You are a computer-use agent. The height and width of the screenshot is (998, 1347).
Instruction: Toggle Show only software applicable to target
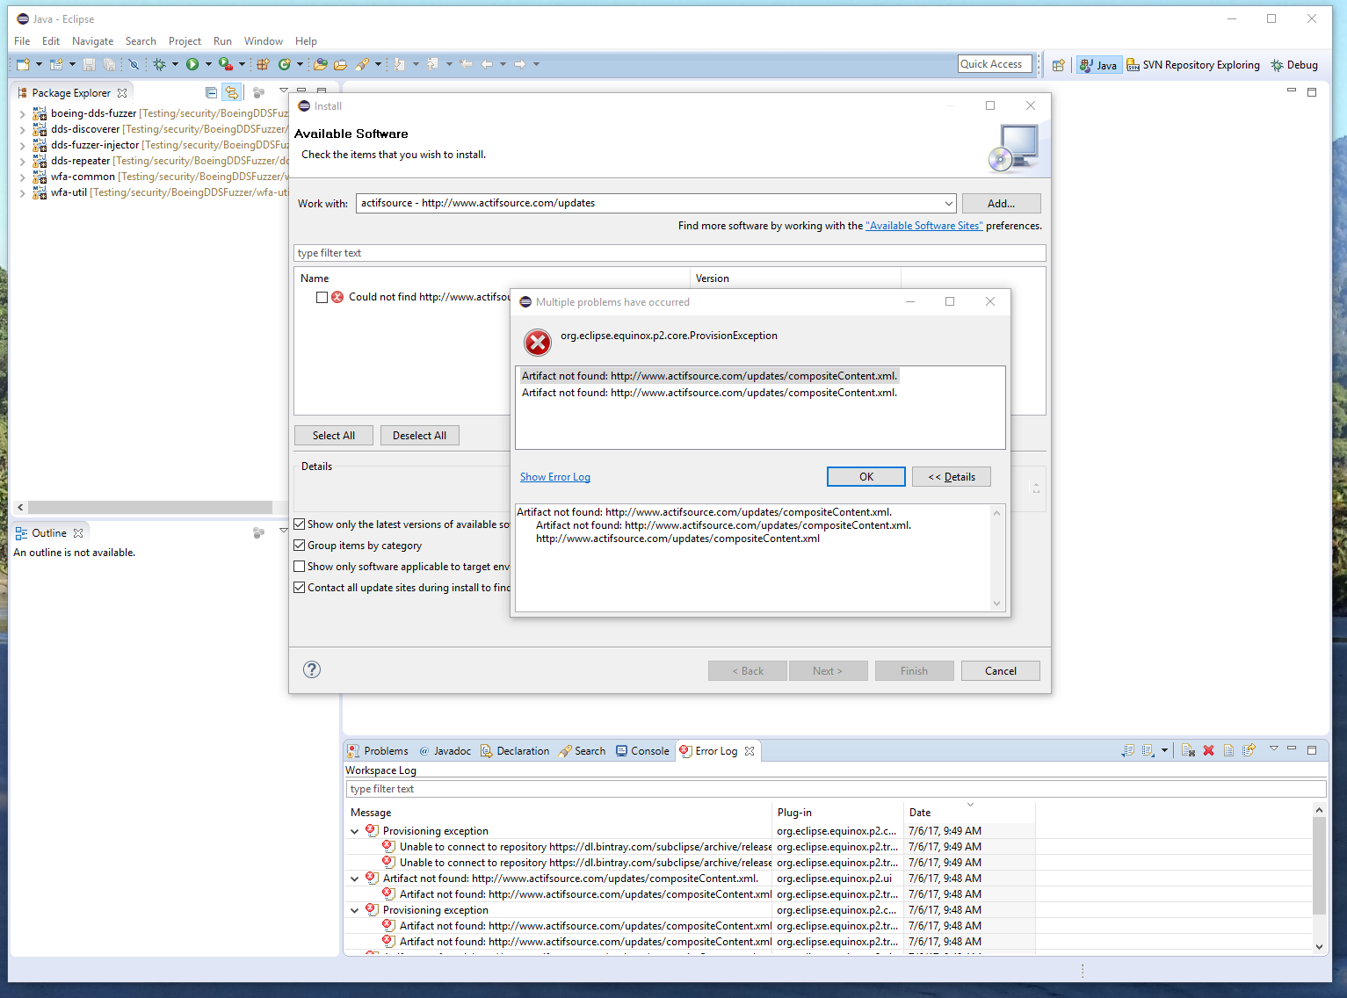click(x=300, y=567)
